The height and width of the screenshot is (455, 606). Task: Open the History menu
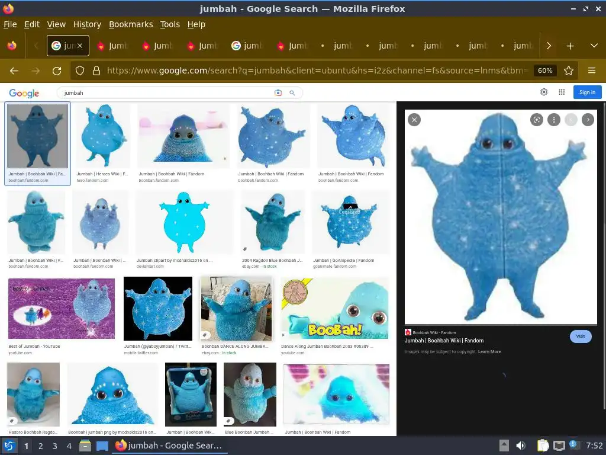[x=88, y=24]
